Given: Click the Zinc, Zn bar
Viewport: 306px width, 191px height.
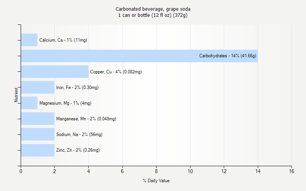Looking at the screenshot, I should (37, 150).
